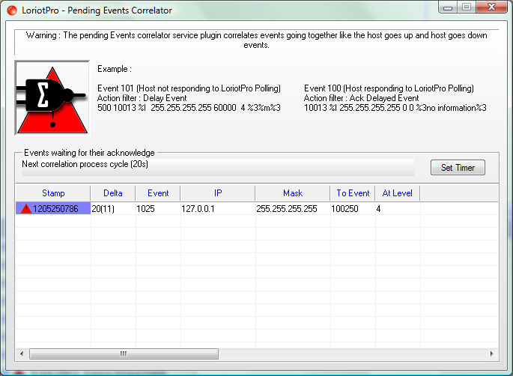Sort the list by Stamp column header
Viewport: 513px width, 376px height.
(x=53, y=193)
